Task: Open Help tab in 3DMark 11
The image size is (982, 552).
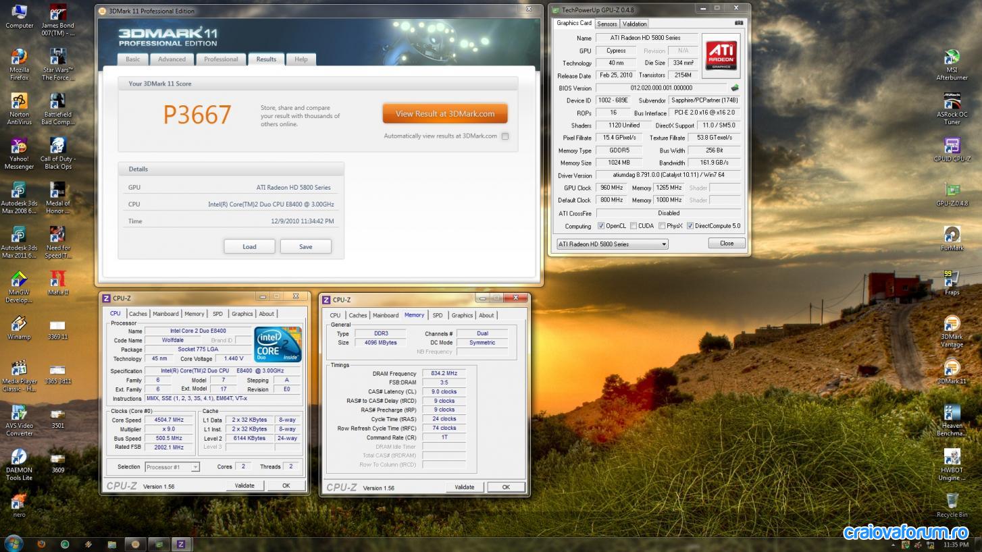Action: [x=301, y=59]
